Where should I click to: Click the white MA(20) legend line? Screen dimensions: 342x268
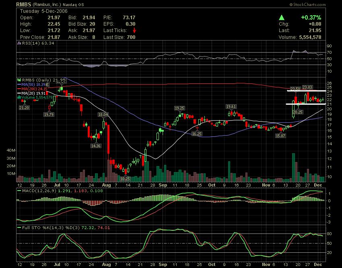click(19, 93)
